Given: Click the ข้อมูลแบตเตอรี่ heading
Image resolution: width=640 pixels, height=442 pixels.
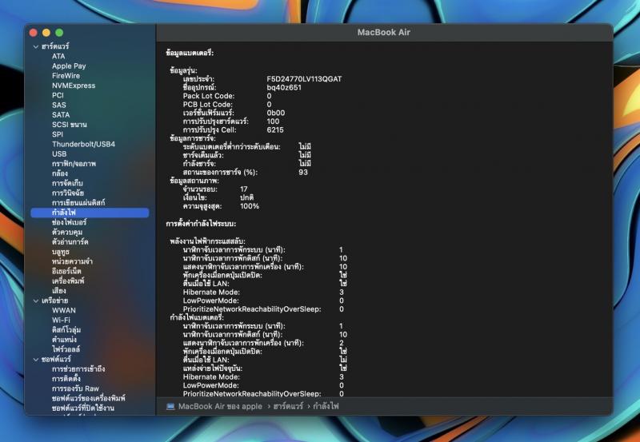Looking at the screenshot, I should (x=190, y=53).
